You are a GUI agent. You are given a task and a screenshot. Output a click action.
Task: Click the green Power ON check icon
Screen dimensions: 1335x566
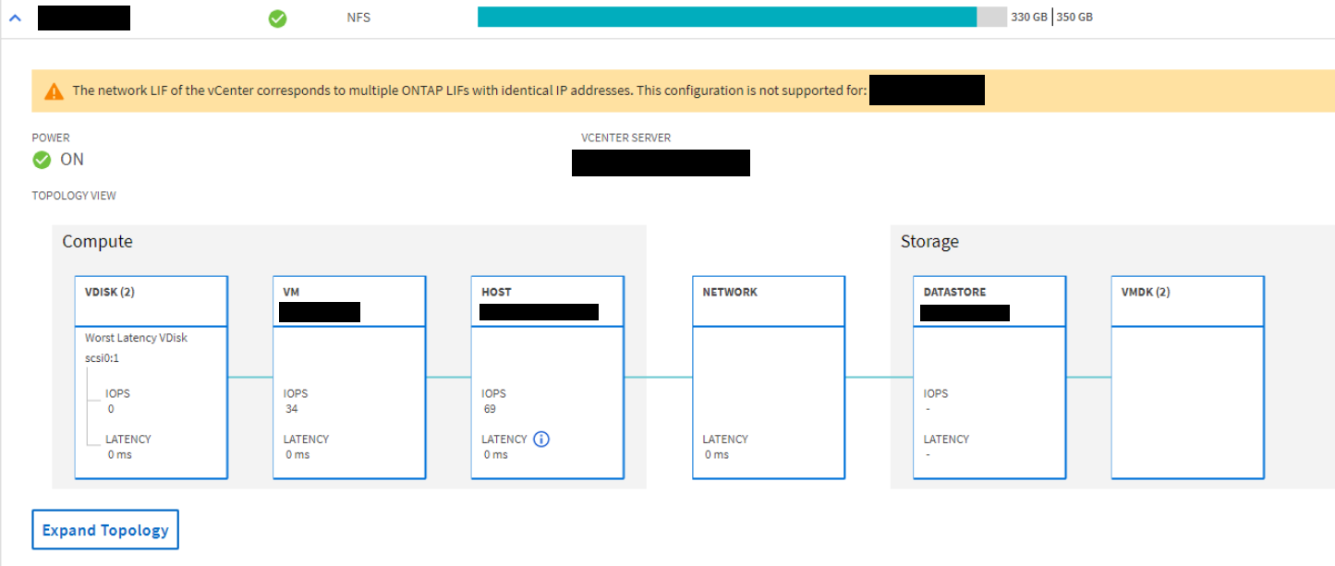pyautogui.click(x=42, y=160)
